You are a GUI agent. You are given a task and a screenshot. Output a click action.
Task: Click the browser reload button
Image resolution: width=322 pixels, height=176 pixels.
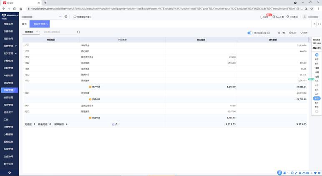(14, 9)
